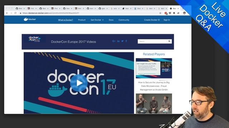The height and width of the screenshot is (128, 229).
Task: Share via the LinkedIn icon
Action: click(118, 41)
